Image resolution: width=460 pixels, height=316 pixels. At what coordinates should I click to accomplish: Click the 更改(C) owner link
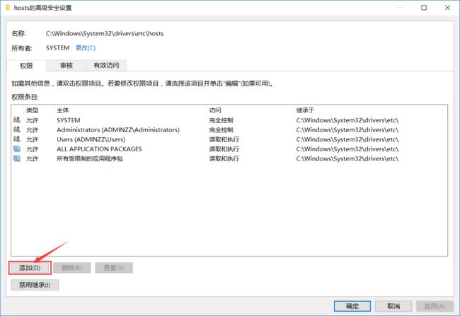[x=86, y=48]
